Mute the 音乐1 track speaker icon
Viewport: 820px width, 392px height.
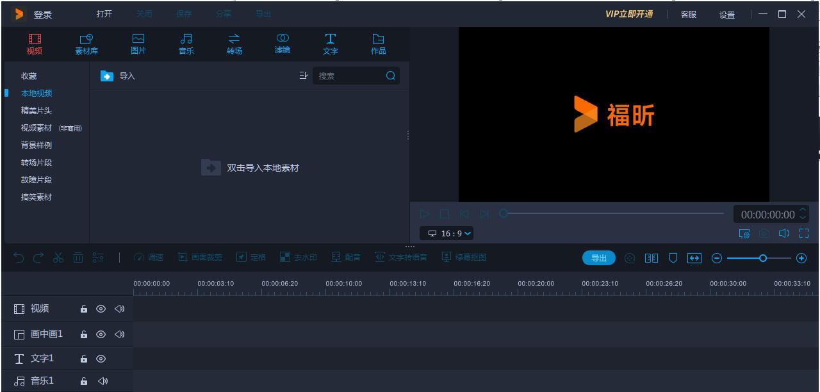point(102,380)
